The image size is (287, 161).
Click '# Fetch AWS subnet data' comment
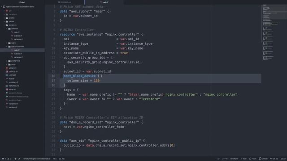[x=82, y=7]
